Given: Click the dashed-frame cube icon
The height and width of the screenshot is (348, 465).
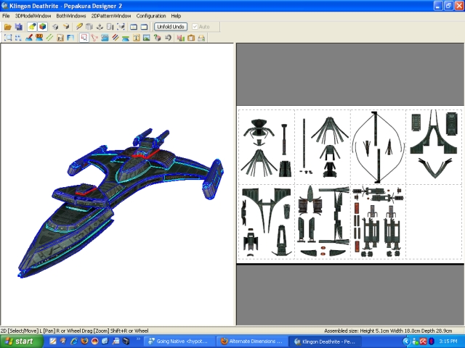Looking at the screenshot, I should tap(121, 27).
